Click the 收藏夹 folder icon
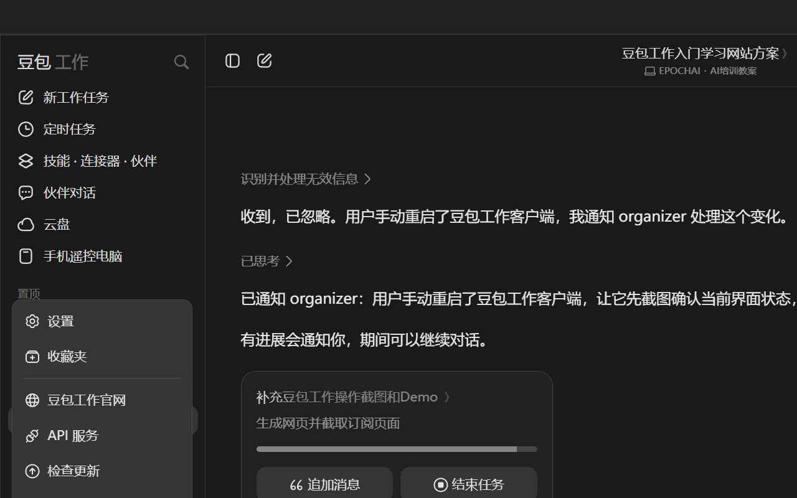Viewport: 797px width, 498px height. click(32, 357)
